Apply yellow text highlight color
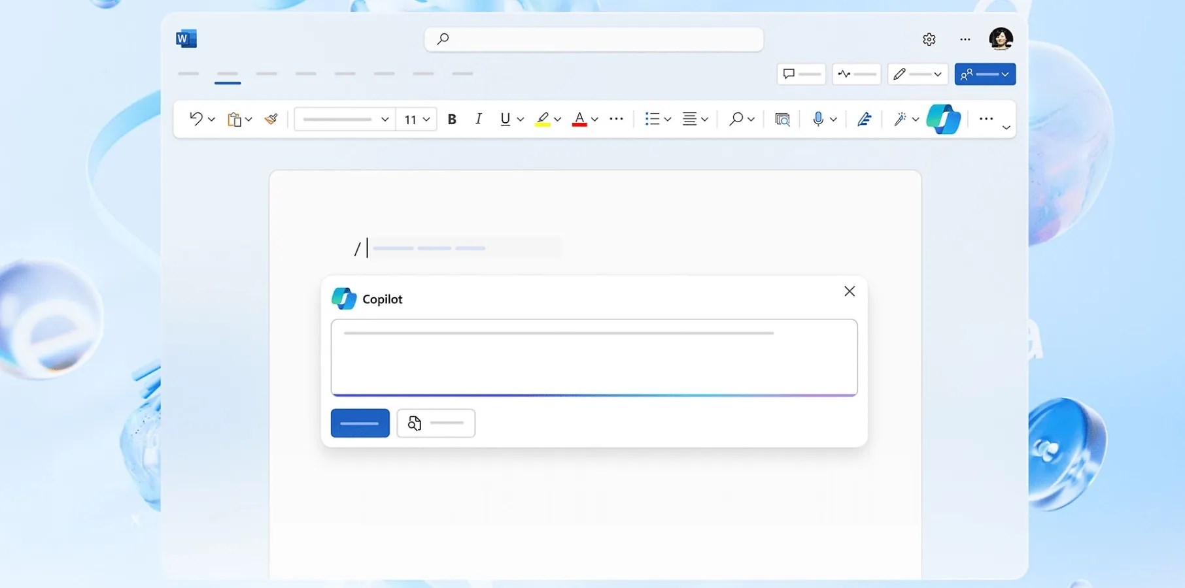The image size is (1185, 588). coord(542,119)
